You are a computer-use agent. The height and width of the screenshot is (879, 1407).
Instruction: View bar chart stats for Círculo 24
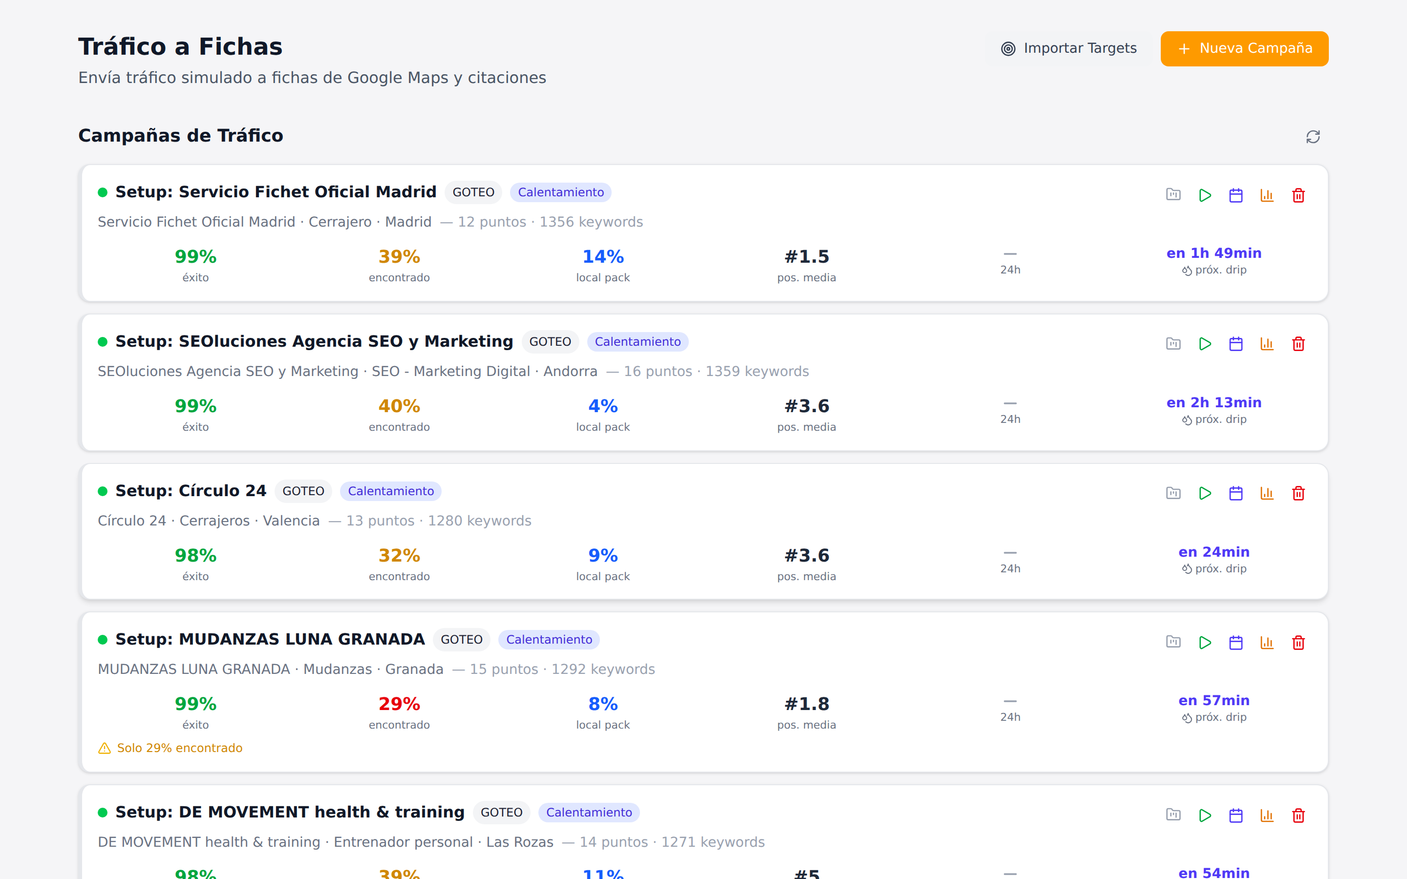1267,493
